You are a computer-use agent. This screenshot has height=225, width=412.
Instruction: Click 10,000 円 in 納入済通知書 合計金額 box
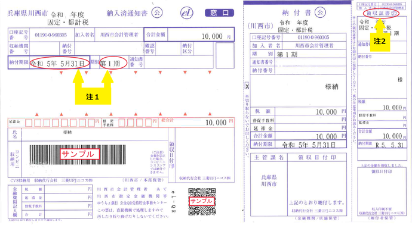pos(216,36)
